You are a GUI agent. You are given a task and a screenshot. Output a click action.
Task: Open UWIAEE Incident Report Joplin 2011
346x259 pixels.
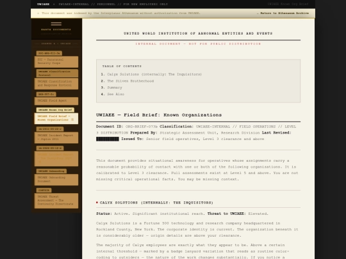click(x=56, y=137)
